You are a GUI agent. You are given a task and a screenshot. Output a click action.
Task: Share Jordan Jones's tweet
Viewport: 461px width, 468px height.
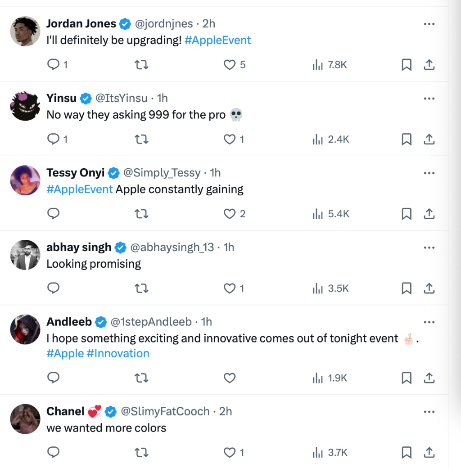429,65
